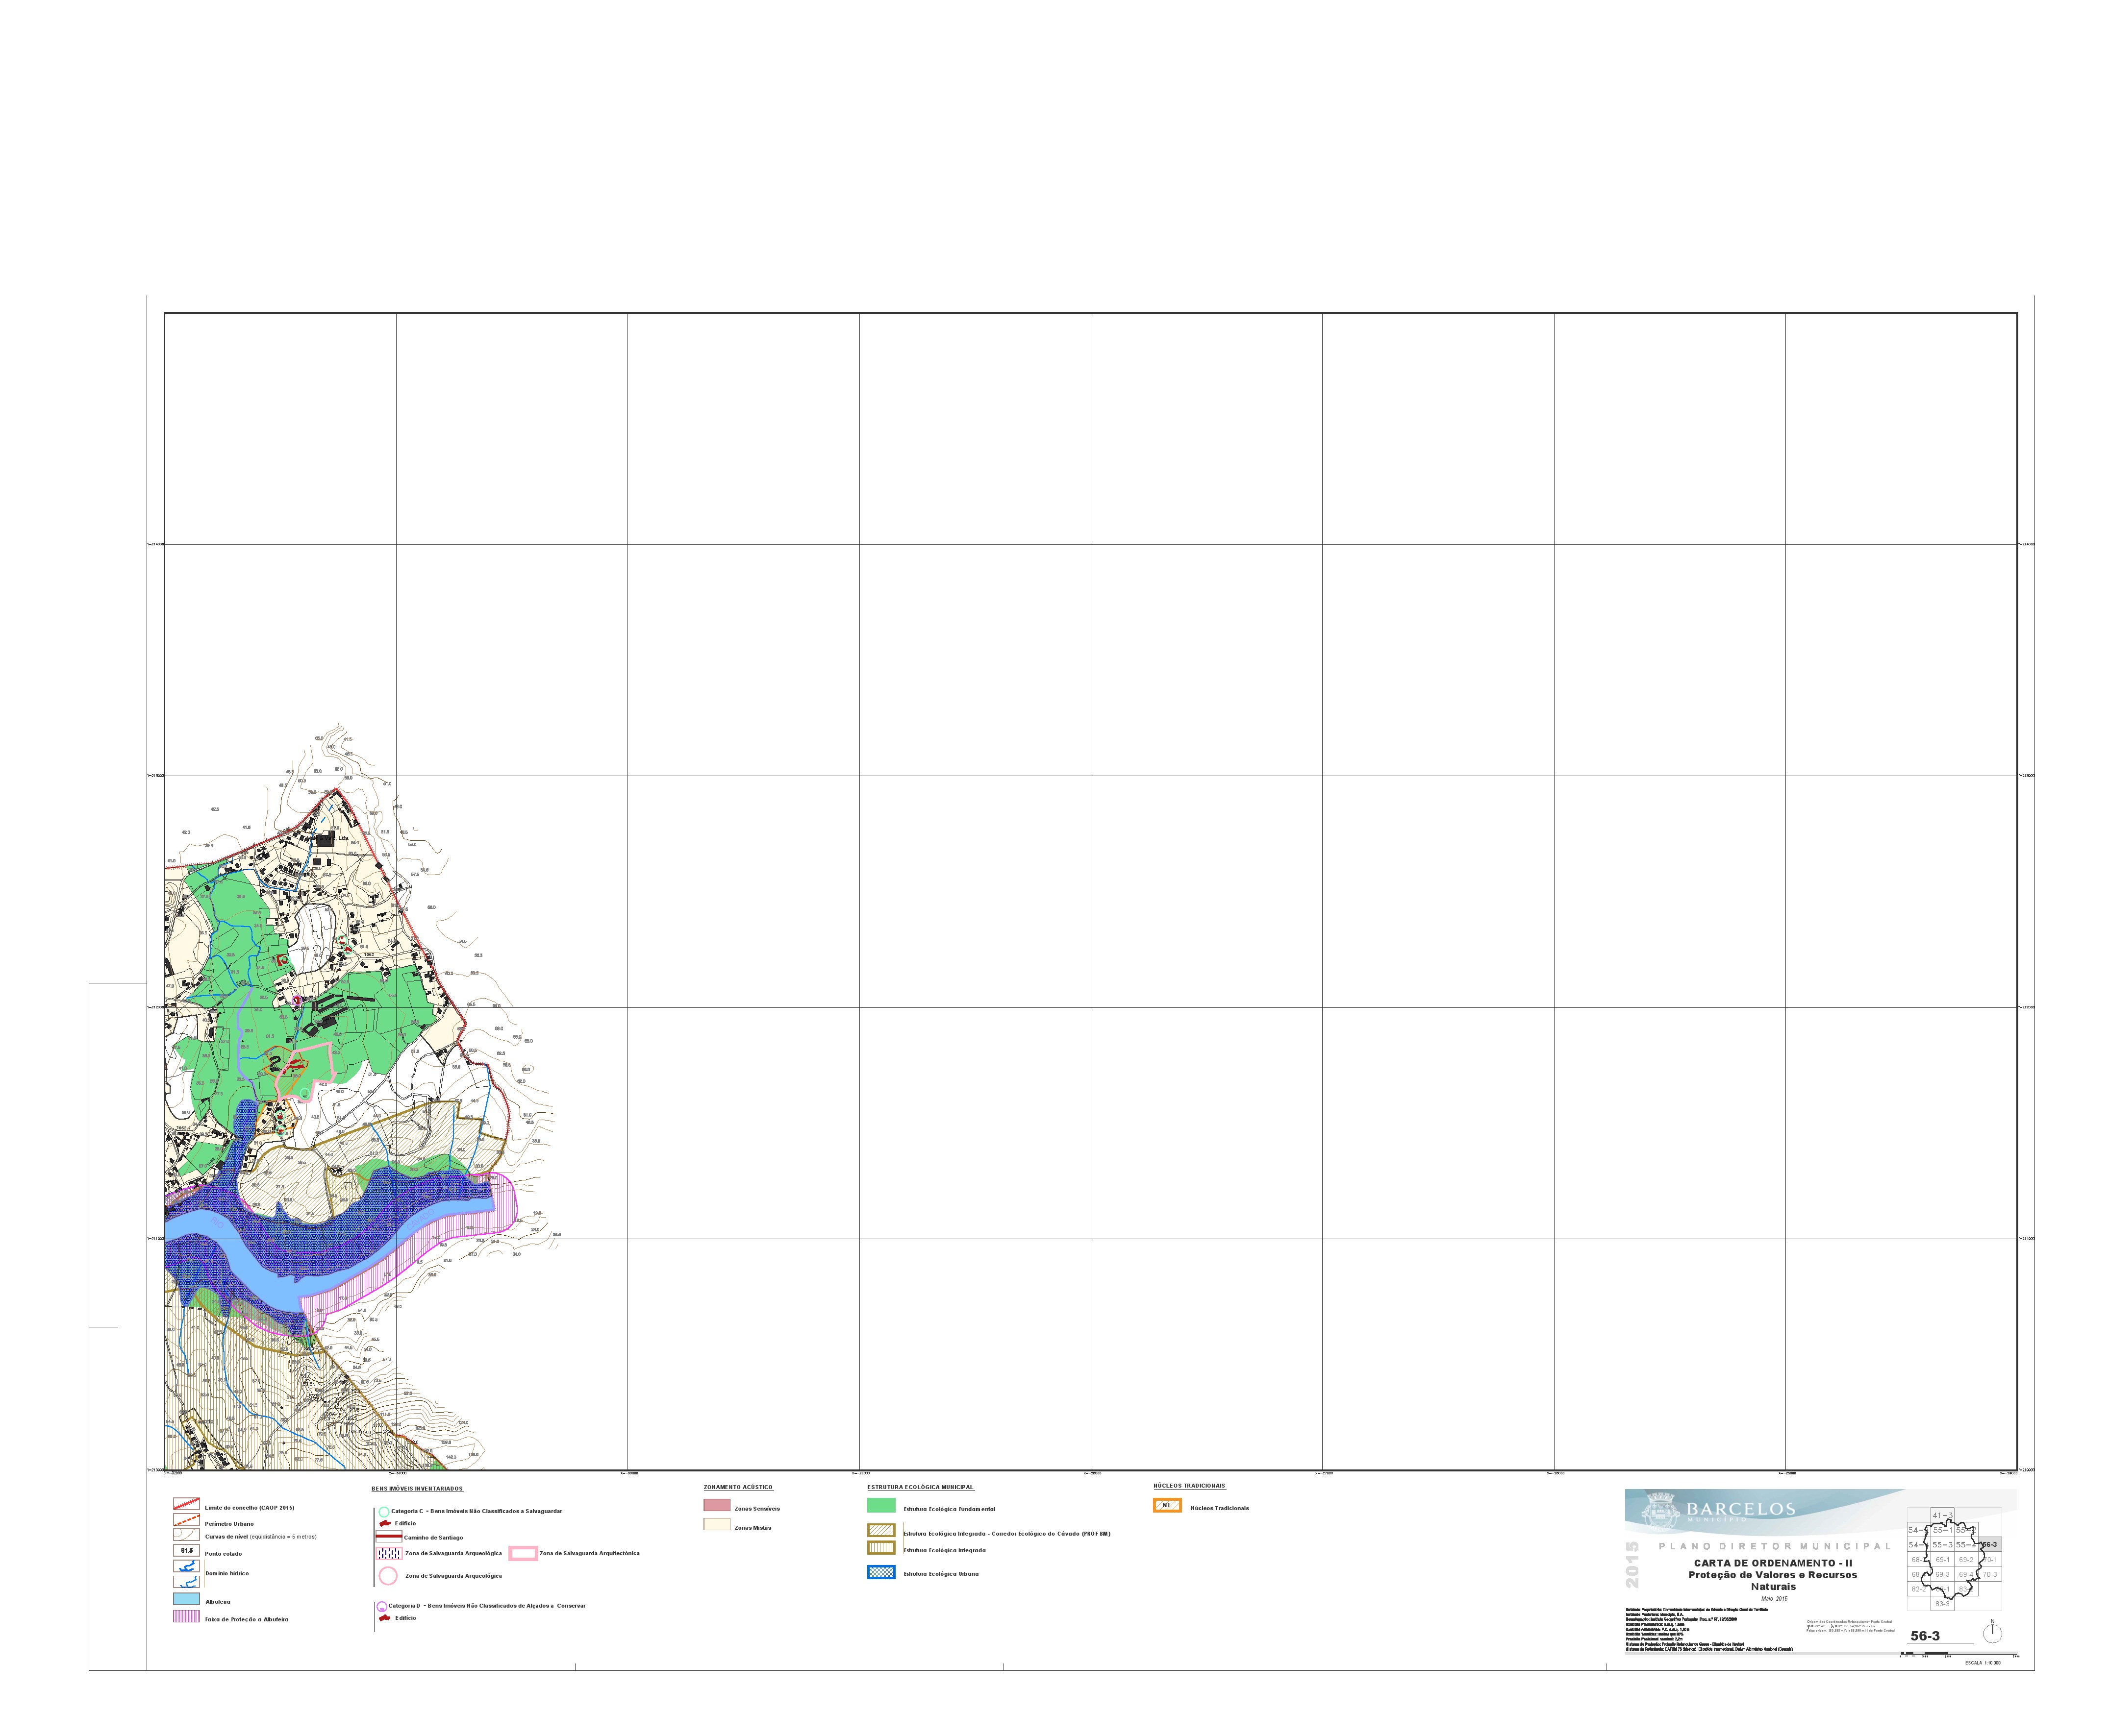Click the Zonas Sensíveis pink color swatch
This screenshot has height=1736, width=2108.
pos(717,1505)
